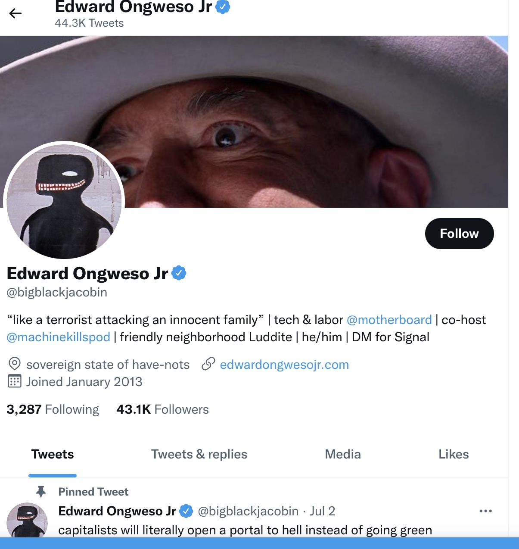Follow Edward Ongweso Jr
Viewport: 519px width, 549px height.
pyautogui.click(x=459, y=234)
